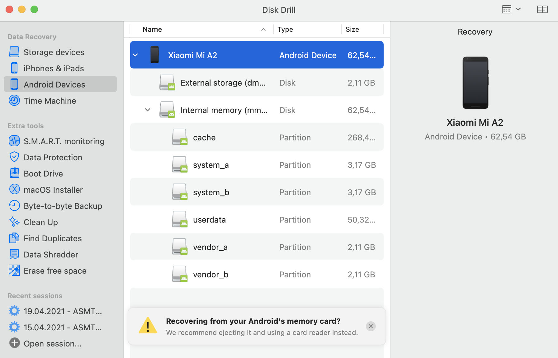Click the Android Device • 62,54 GB caption
558x358 pixels.
pos(475,137)
